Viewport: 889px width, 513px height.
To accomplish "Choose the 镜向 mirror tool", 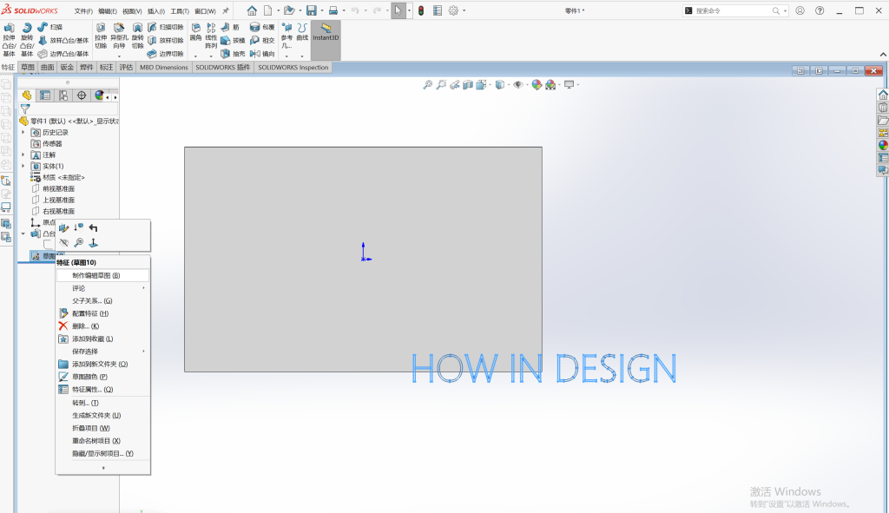I will tap(262, 54).
